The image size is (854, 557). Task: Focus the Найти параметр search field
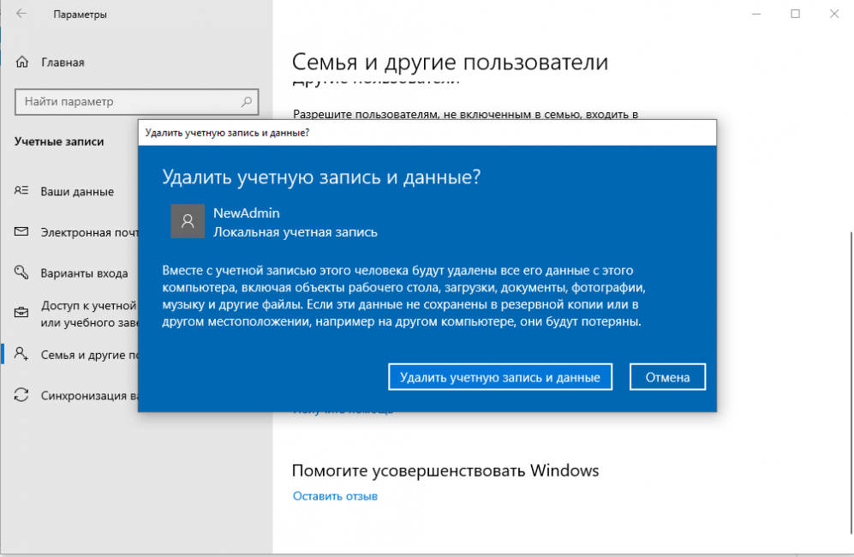[x=128, y=101]
